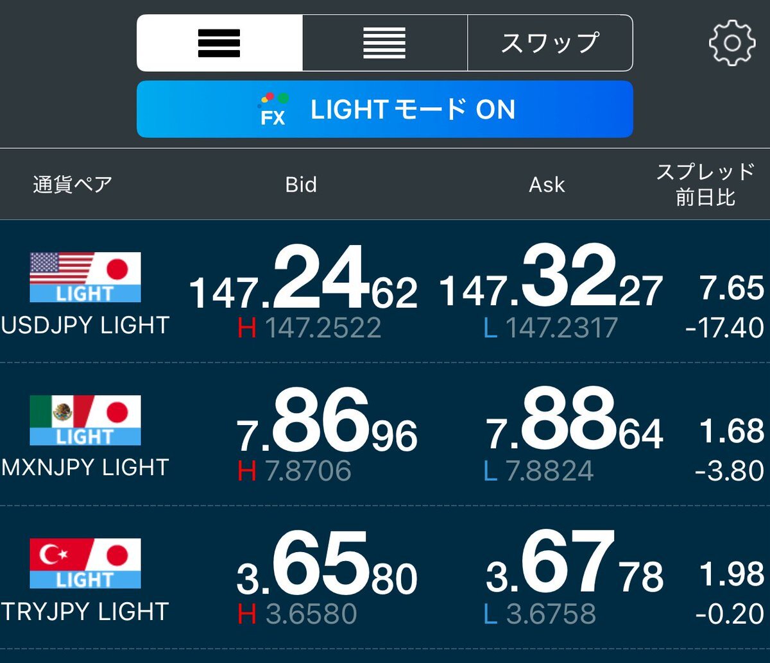
Task: Select TRYJPY Ask price 3.6778
Action: (574, 565)
